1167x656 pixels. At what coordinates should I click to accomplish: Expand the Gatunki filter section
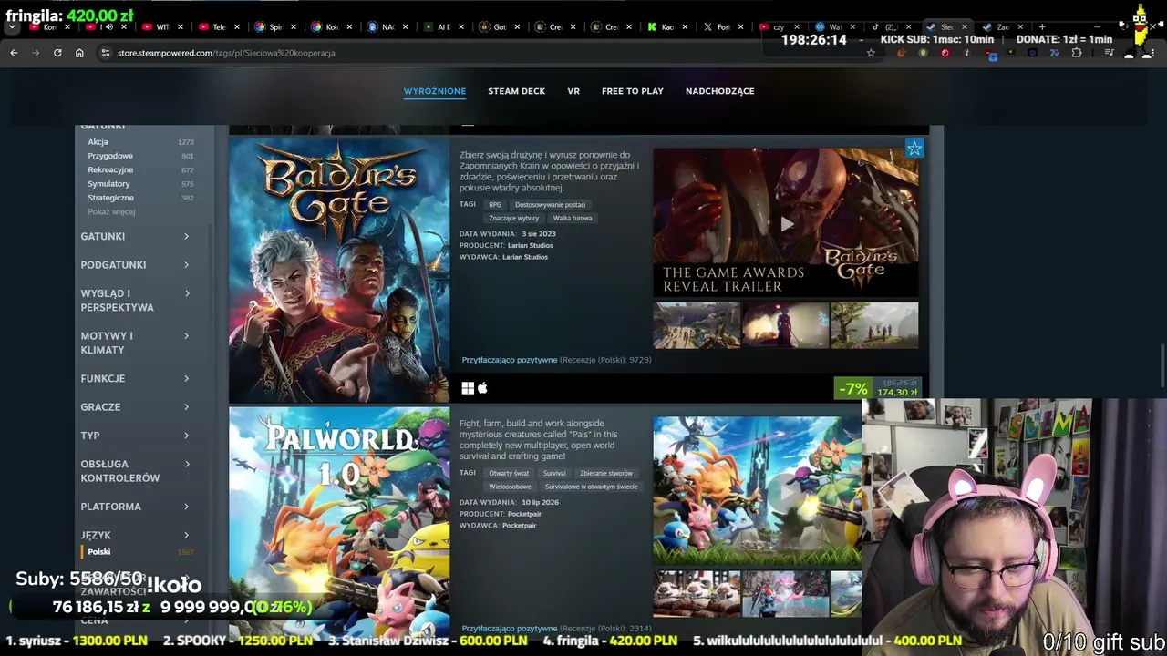pos(135,236)
